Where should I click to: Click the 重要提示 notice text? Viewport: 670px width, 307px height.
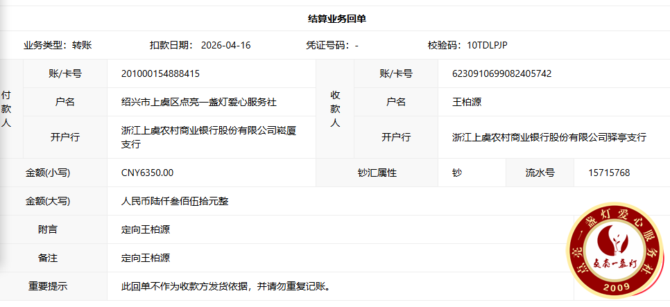[225, 286]
